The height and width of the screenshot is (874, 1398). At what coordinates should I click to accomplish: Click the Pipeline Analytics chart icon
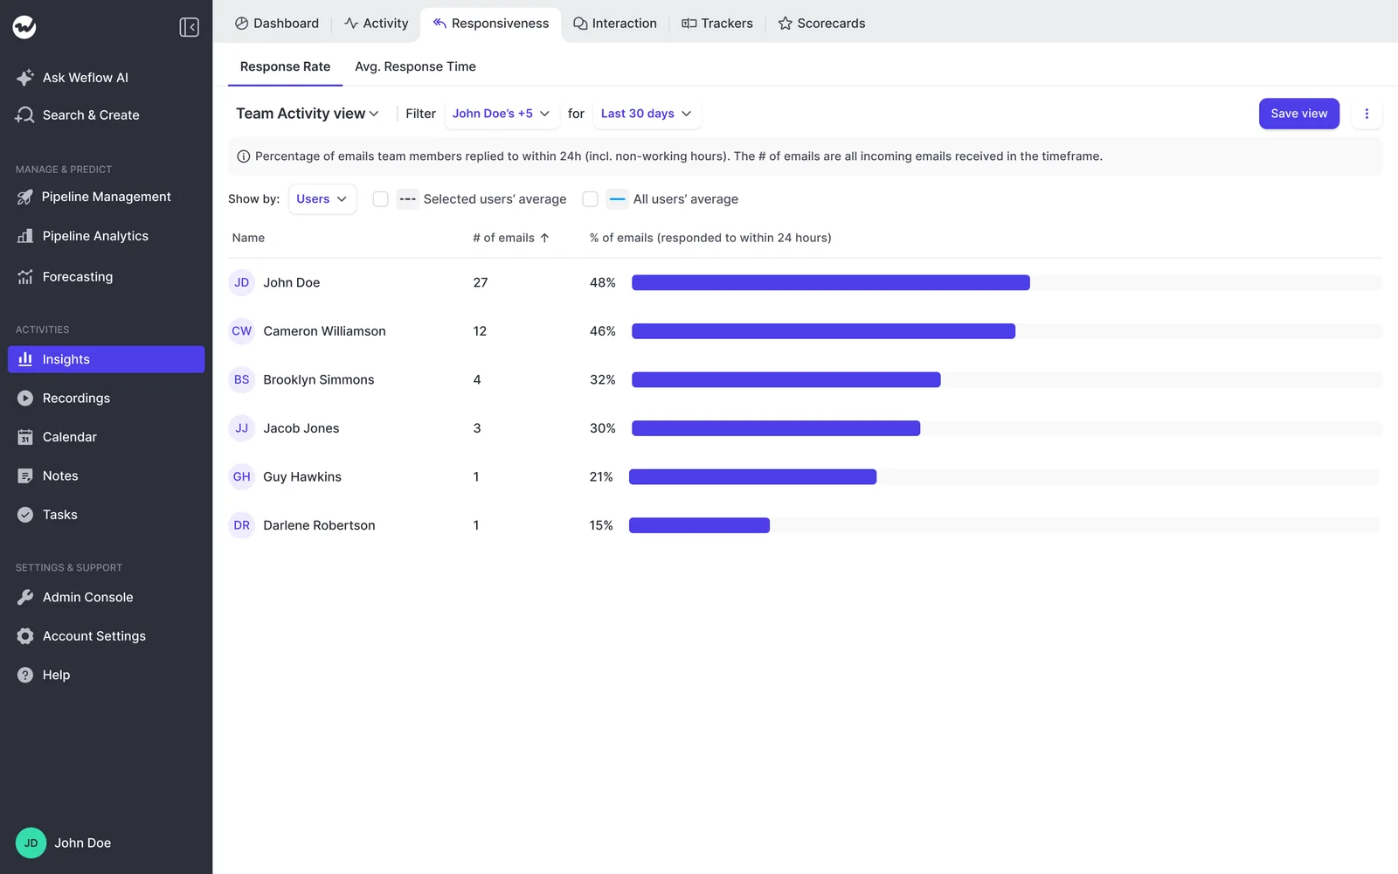25,236
